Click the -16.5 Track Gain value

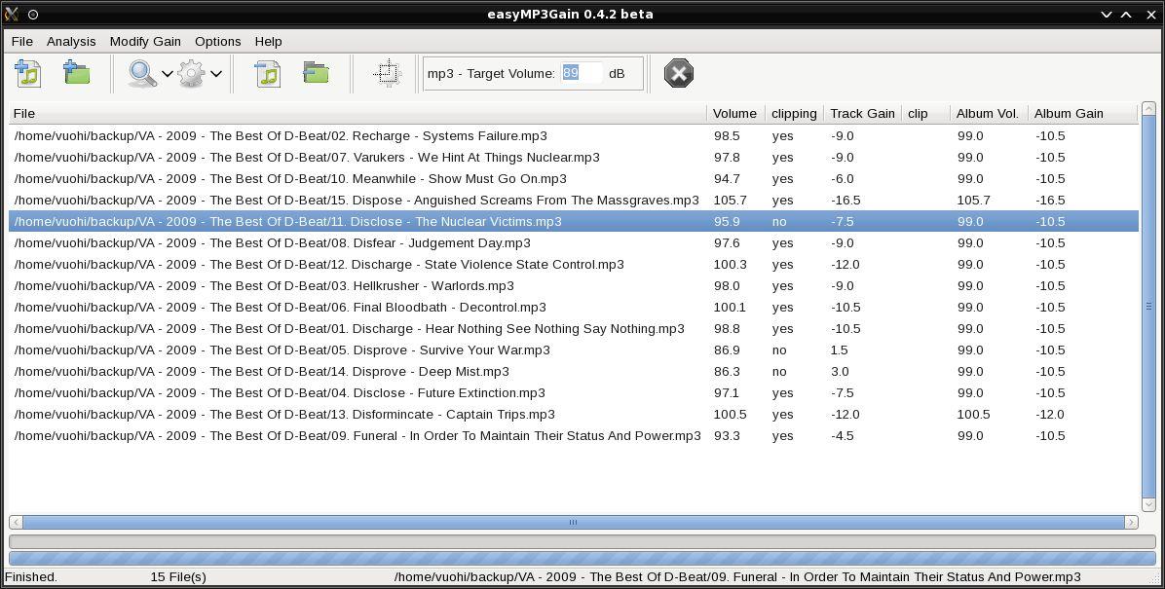click(x=846, y=201)
